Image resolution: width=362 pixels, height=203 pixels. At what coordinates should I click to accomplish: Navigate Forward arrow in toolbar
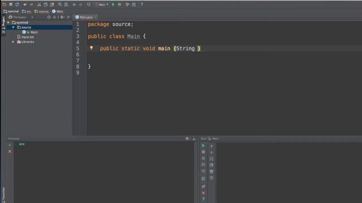click(80, 5)
